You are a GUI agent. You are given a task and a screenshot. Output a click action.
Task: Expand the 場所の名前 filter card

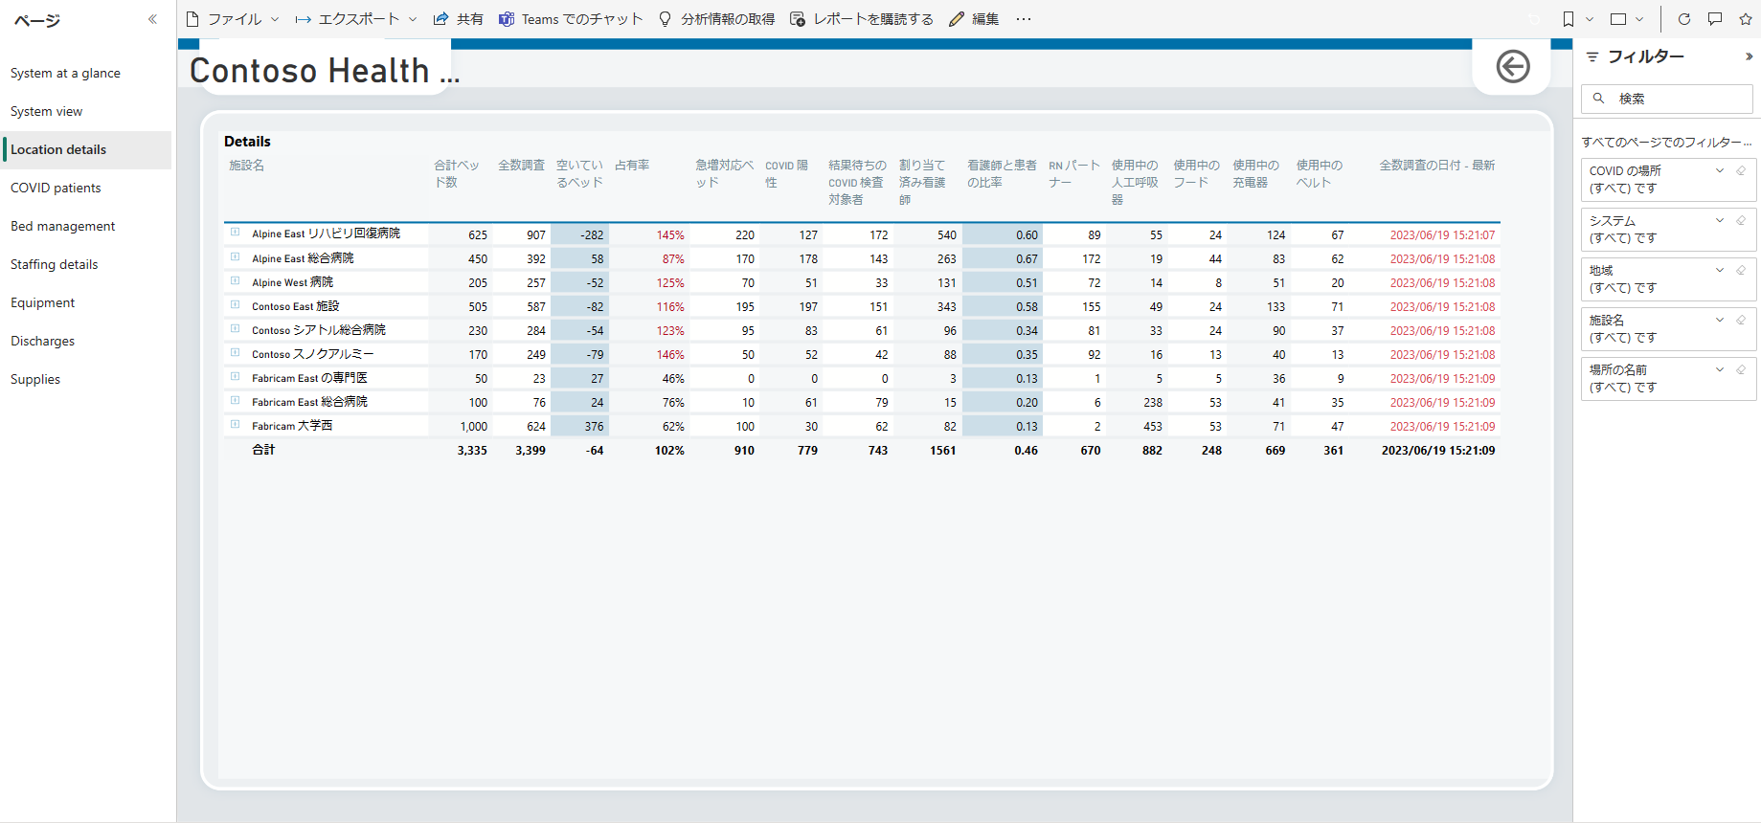tap(1720, 369)
